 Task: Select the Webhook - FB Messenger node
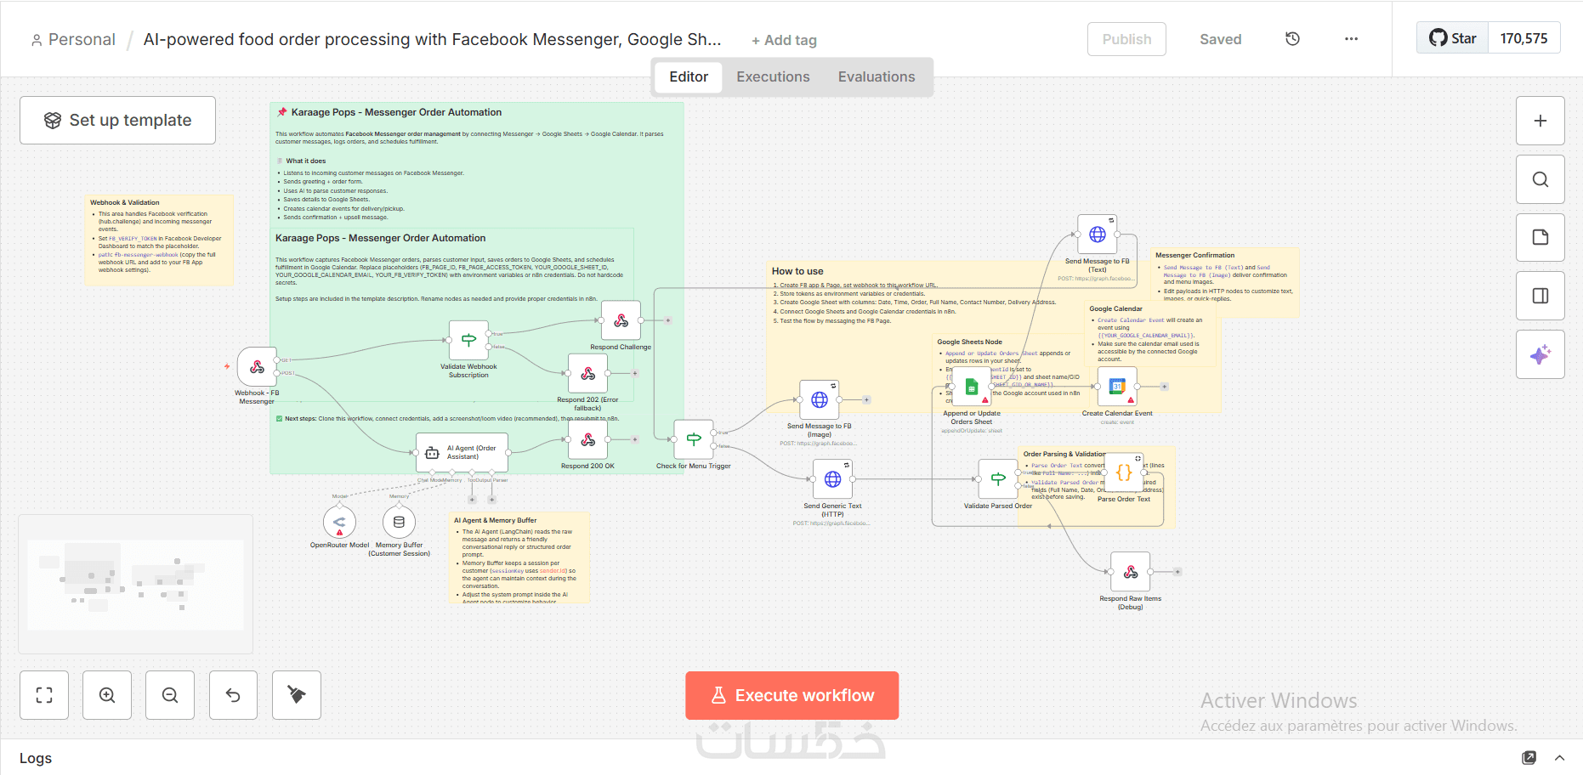257,367
